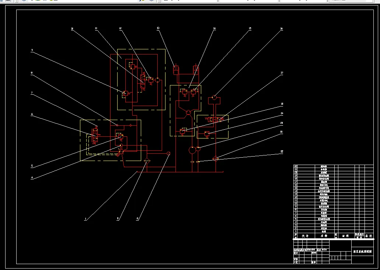Click callout number 18 right of the schematic
380x270 pixels.
282,104
